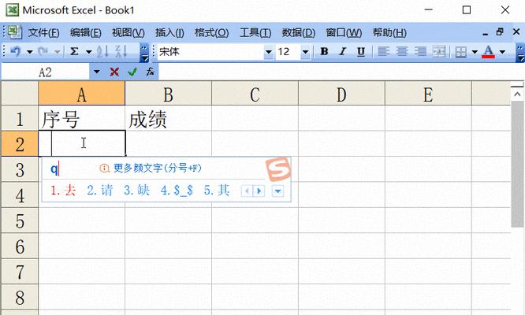
Task: Expand the AutoSum functions dropdown arrow
Action: [89, 52]
